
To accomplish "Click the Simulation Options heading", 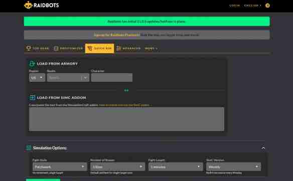I will pos(50,148).
